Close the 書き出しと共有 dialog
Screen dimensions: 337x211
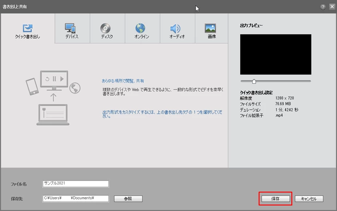[x=332, y=6]
